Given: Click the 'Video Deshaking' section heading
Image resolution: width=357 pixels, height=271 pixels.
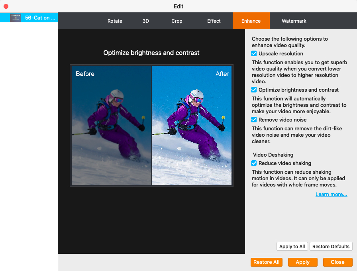Looking at the screenshot, I should click(x=273, y=155).
